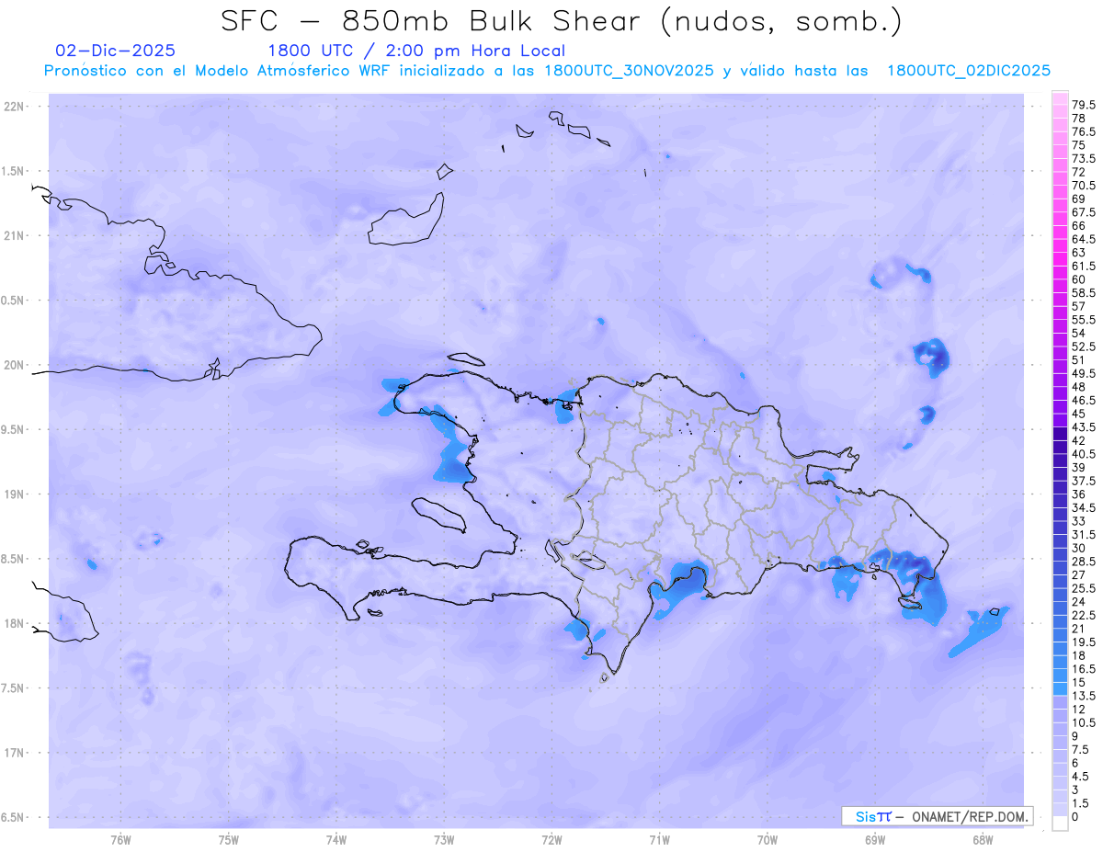Click the "17N" latitude axis label

pos(15,753)
